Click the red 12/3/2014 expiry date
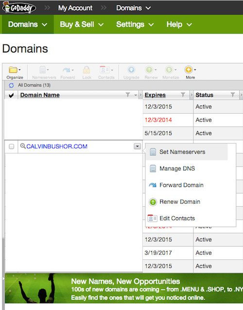The width and height of the screenshot is (243, 310). click(158, 120)
